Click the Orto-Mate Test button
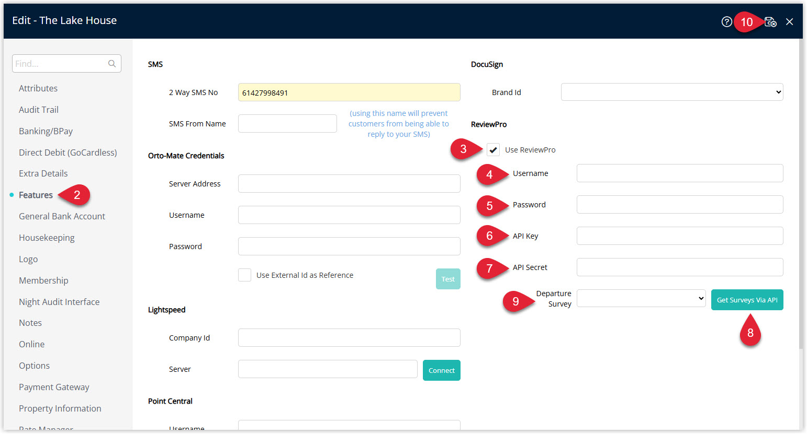The height and width of the screenshot is (434, 807). coord(448,279)
